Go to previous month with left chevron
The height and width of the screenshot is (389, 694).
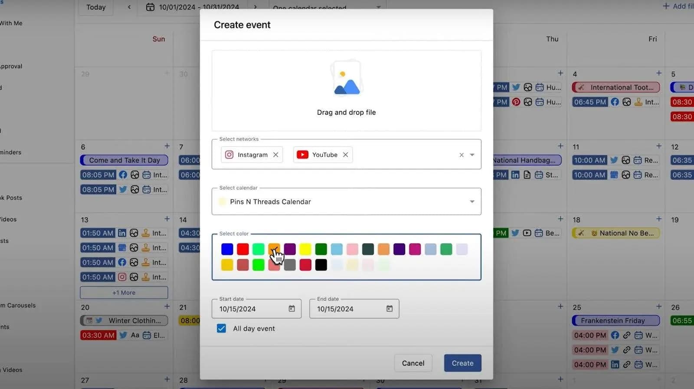point(129,7)
